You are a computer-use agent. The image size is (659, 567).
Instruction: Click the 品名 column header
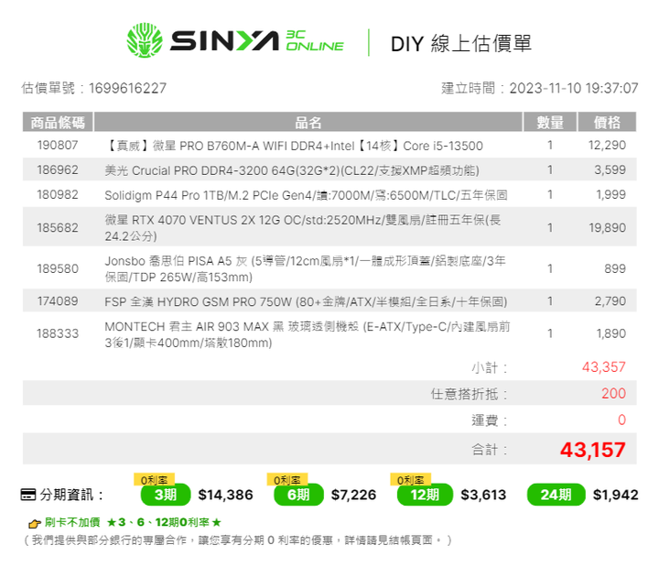point(308,123)
